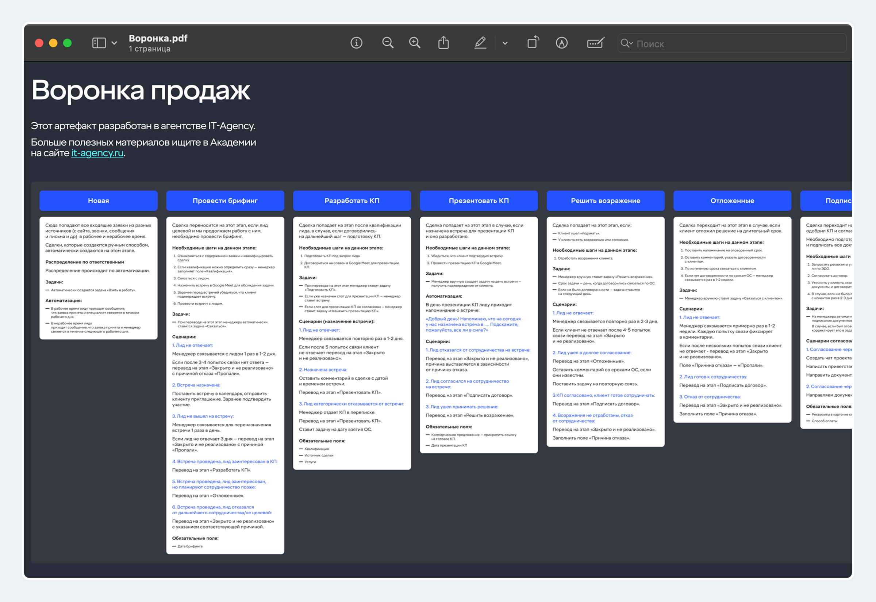
Task: Show the Markup toolbar
Action: point(562,43)
